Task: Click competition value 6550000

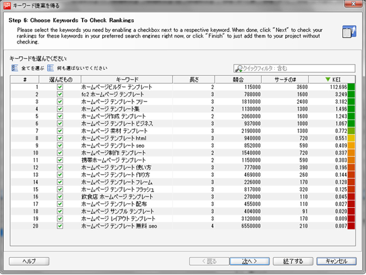Action: pyautogui.click(x=251, y=226)
